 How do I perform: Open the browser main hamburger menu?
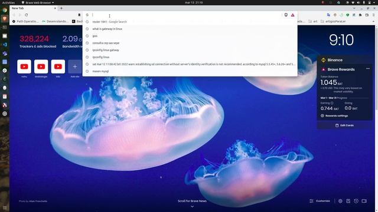(373, 15)
